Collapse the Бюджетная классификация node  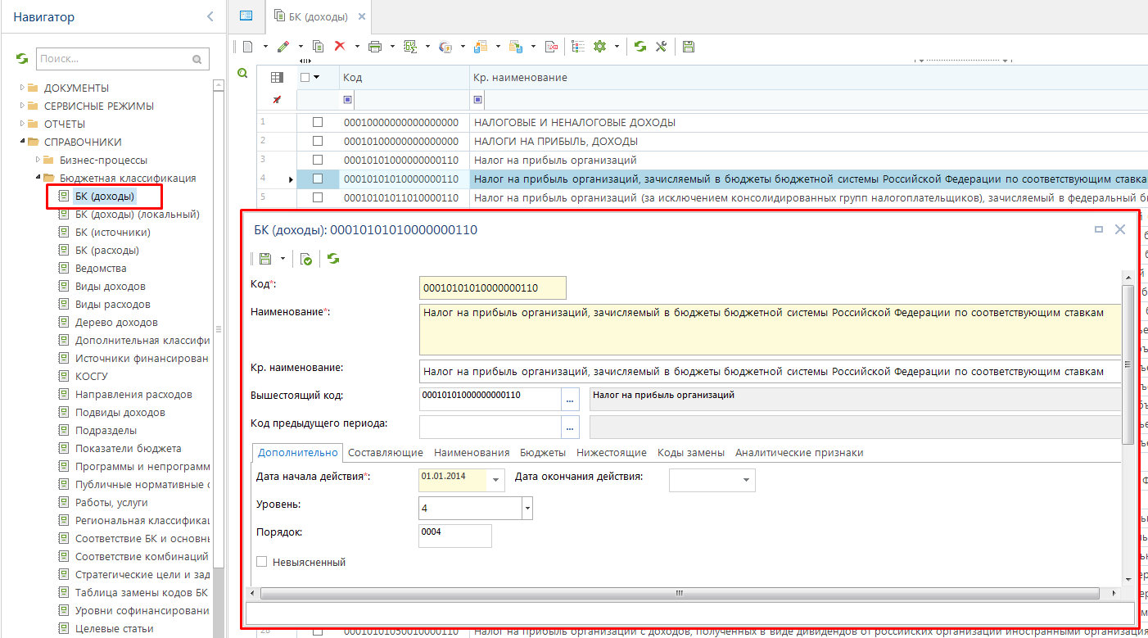(38, 178)
